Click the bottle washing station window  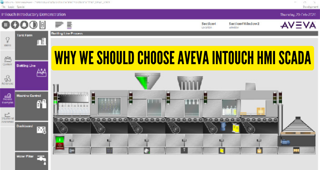click(109, 106)
